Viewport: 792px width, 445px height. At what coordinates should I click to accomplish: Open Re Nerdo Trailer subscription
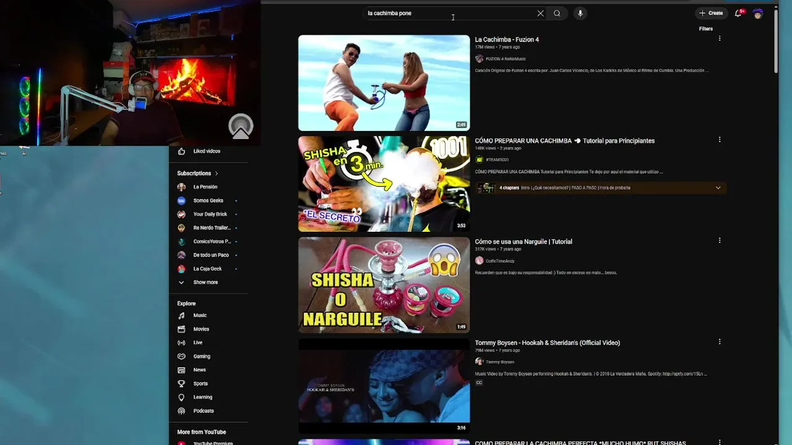[208, 227]
